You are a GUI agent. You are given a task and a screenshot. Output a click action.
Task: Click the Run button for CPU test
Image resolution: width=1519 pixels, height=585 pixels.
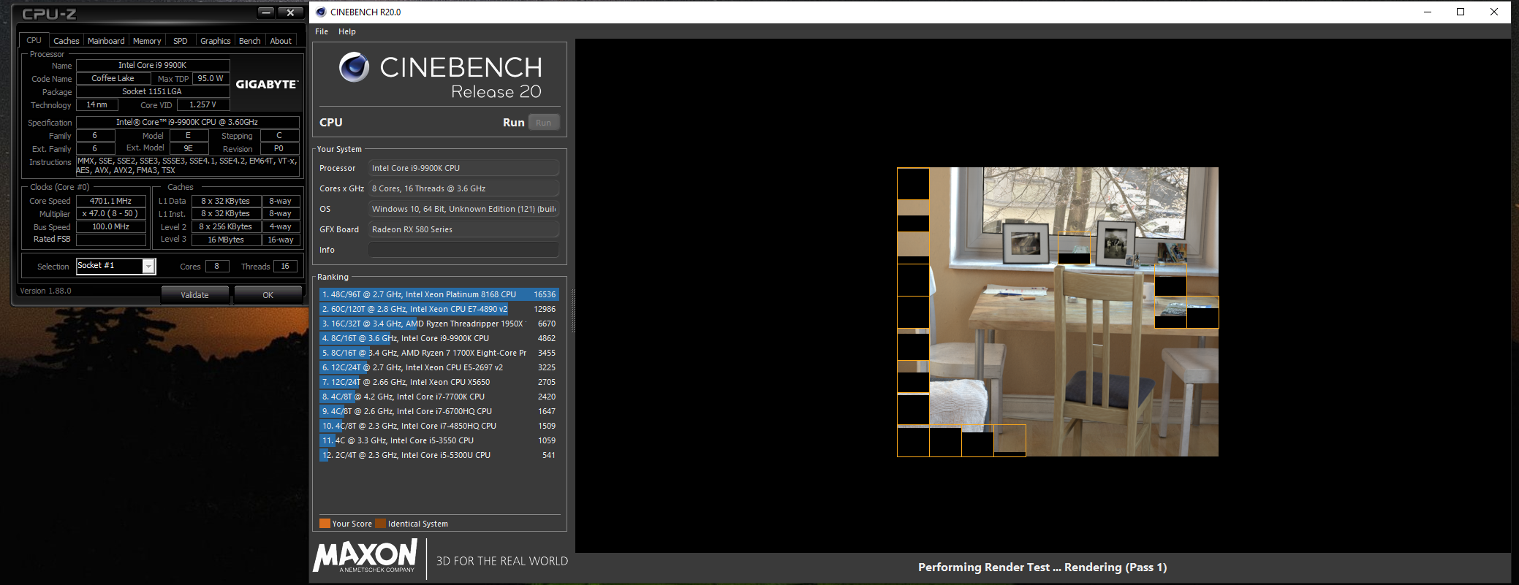(544, 123)
